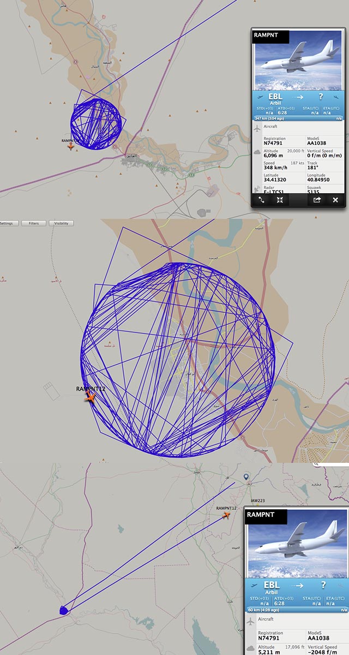Screen dimensions: 349x655
Task: Click the EBL Arbil origin in top panel
Action: (x=276, y=98)
